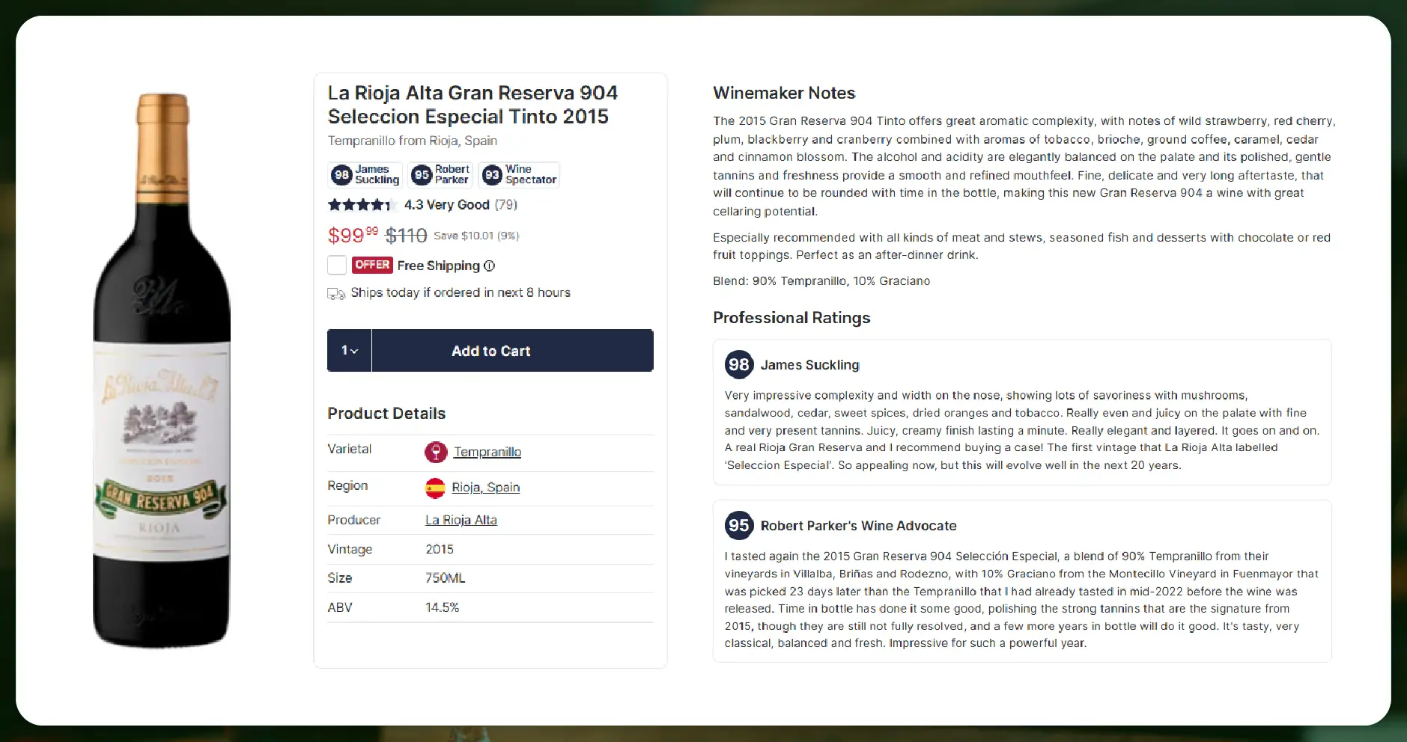Click the fifth star in the rating row

392,204
